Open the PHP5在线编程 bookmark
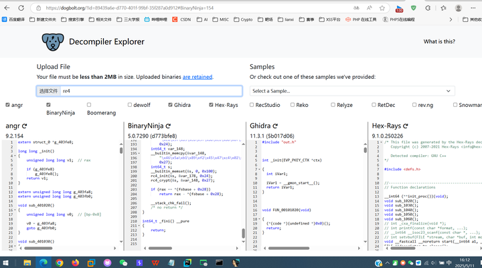Screen dimensions: 482x268 tap(399, 19)
